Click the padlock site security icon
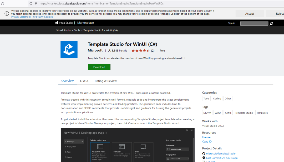The height and width of the screenshot is (162, 284). pos(36,3)
